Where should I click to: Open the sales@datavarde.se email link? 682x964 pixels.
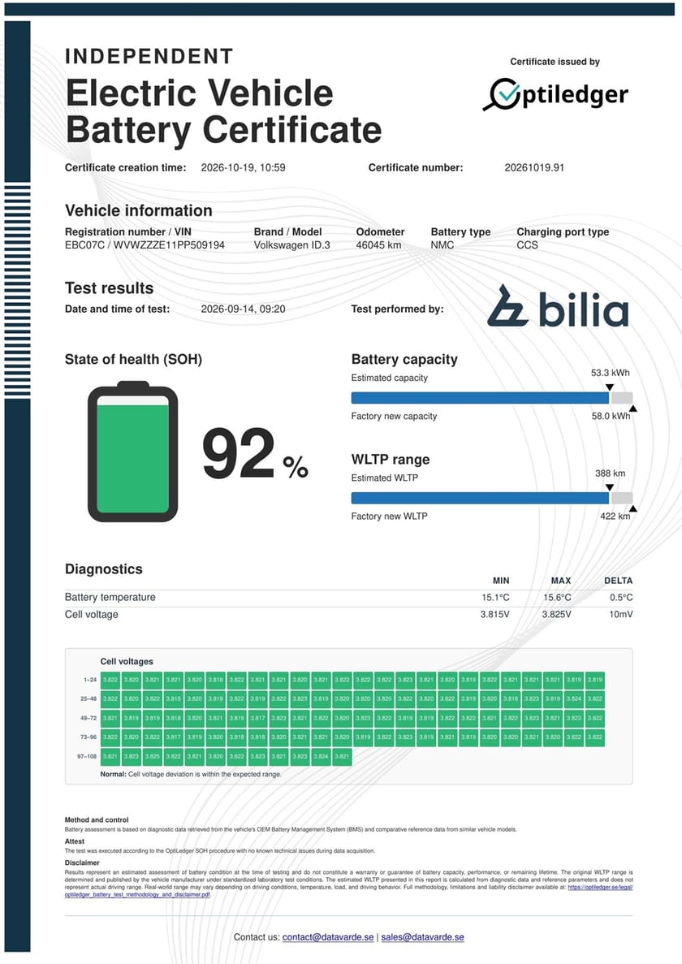tap(423, 937)
